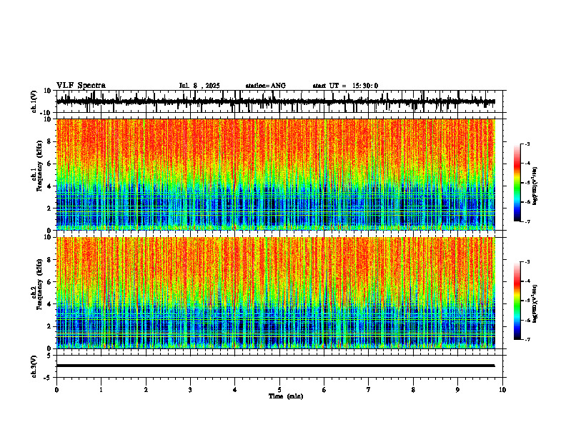Click the "ch.1(V)" waveform axis label
Viewport: 566px width, 437px height.
[x=34, y=101]
